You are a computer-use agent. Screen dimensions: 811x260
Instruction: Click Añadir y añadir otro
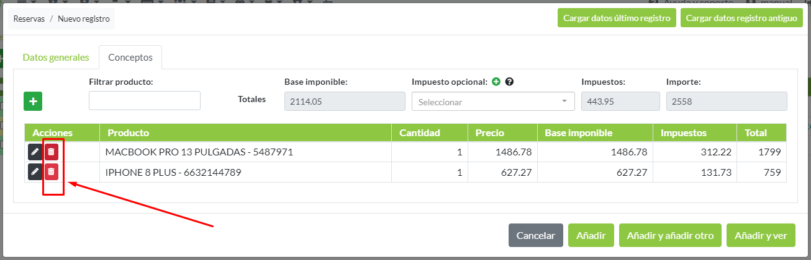tap(670, 236)
